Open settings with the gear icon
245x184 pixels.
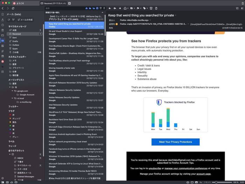coord(2,178)
